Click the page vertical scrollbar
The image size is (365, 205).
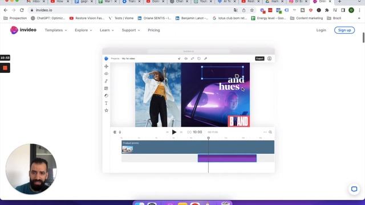(363, 38)
